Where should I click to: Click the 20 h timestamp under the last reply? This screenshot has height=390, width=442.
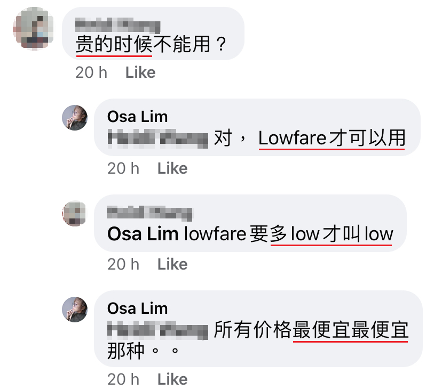[x=123, y=379]
